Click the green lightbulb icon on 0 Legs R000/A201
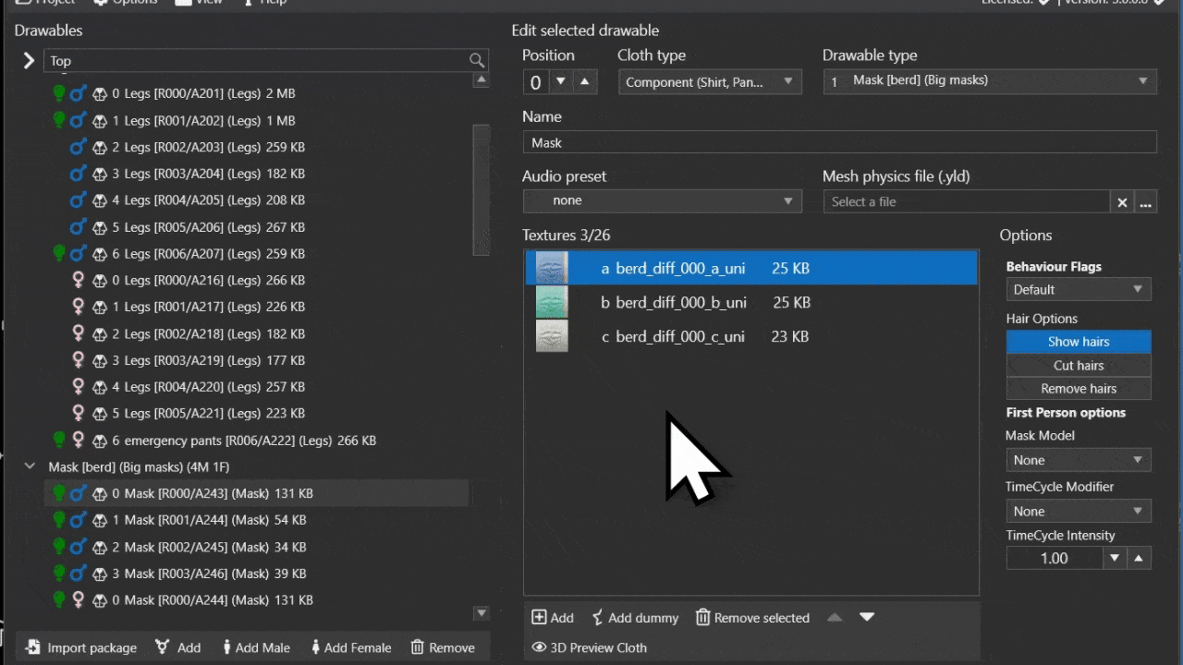Screen dimensions: 1183x665 [59, 93]
